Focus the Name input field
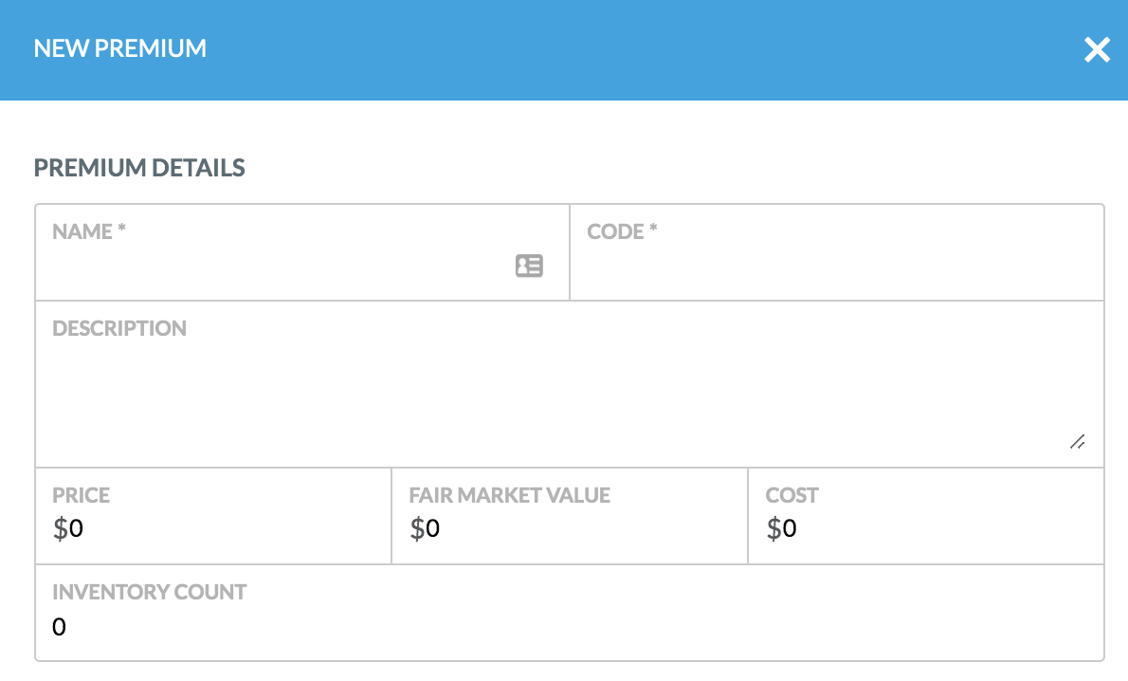 tap(275, 267)
